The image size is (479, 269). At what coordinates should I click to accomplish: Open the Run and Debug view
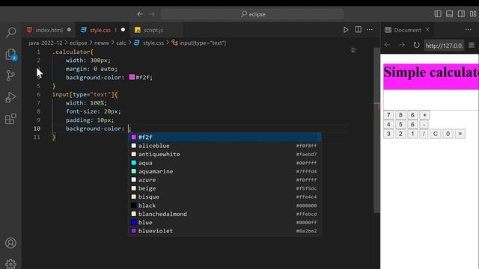[10, 97]
